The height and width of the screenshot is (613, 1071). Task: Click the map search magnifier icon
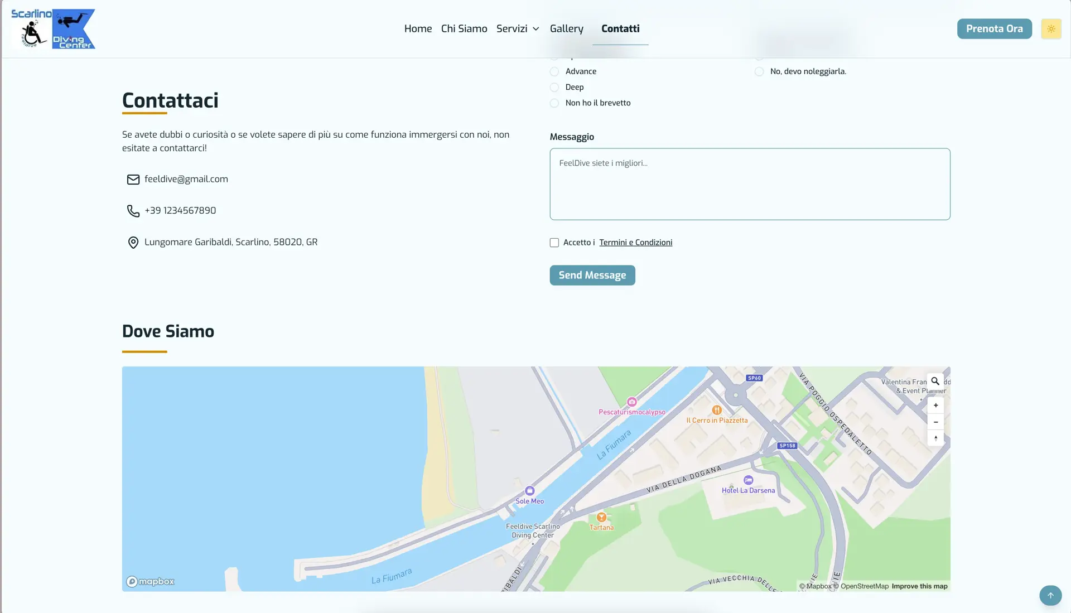[935, 382]
